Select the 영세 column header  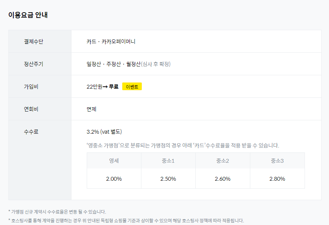point(114,161)
